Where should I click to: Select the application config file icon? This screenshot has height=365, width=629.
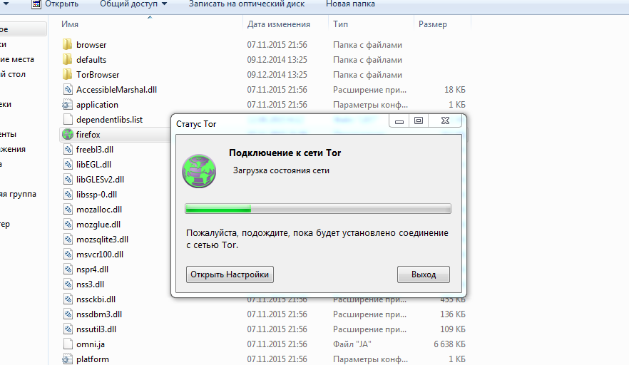coord(68,105)
